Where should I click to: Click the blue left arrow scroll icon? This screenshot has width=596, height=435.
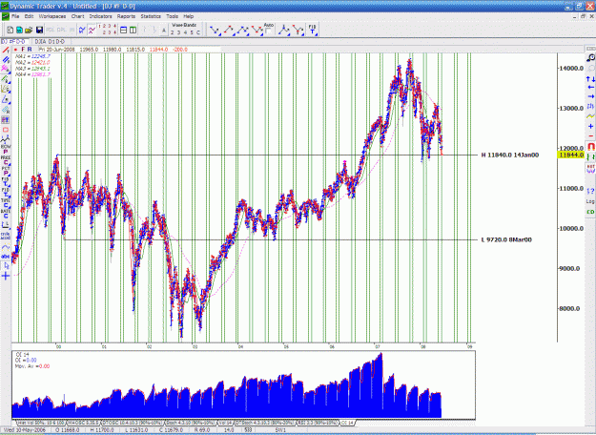pos(590,88)
